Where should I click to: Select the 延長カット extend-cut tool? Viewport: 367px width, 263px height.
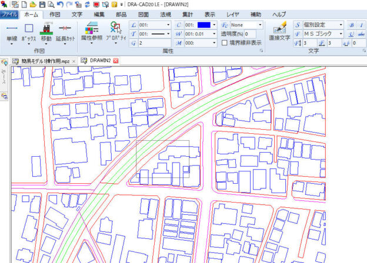tap(65, 32)
